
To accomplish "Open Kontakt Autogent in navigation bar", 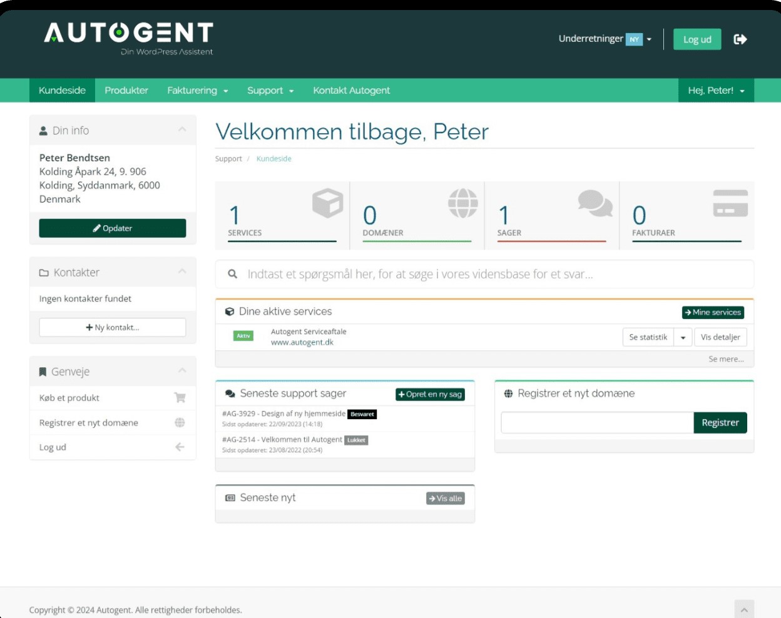I will (351, 91).
